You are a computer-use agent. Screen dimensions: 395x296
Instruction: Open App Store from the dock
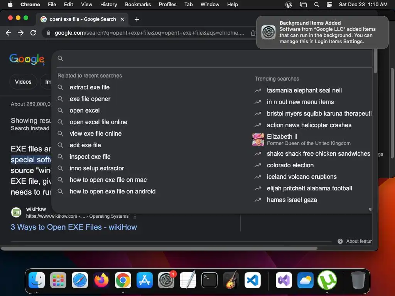point(145,280)
